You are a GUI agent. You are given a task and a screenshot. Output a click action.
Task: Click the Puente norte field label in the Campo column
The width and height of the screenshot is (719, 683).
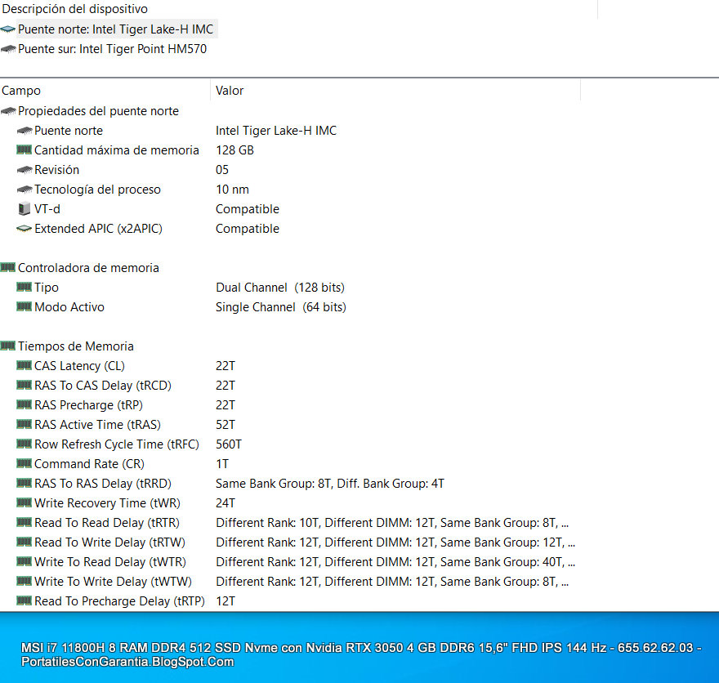[x=69, y=131]
